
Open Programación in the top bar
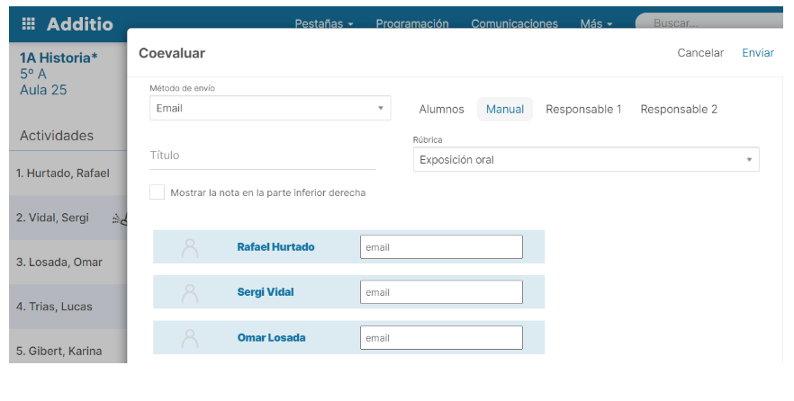(412, 24)
